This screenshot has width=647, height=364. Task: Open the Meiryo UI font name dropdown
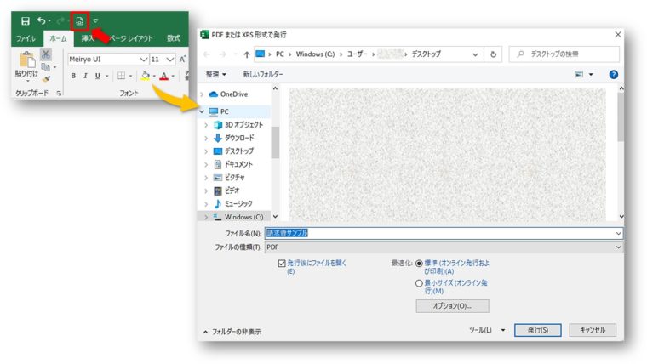coord(143,60)
